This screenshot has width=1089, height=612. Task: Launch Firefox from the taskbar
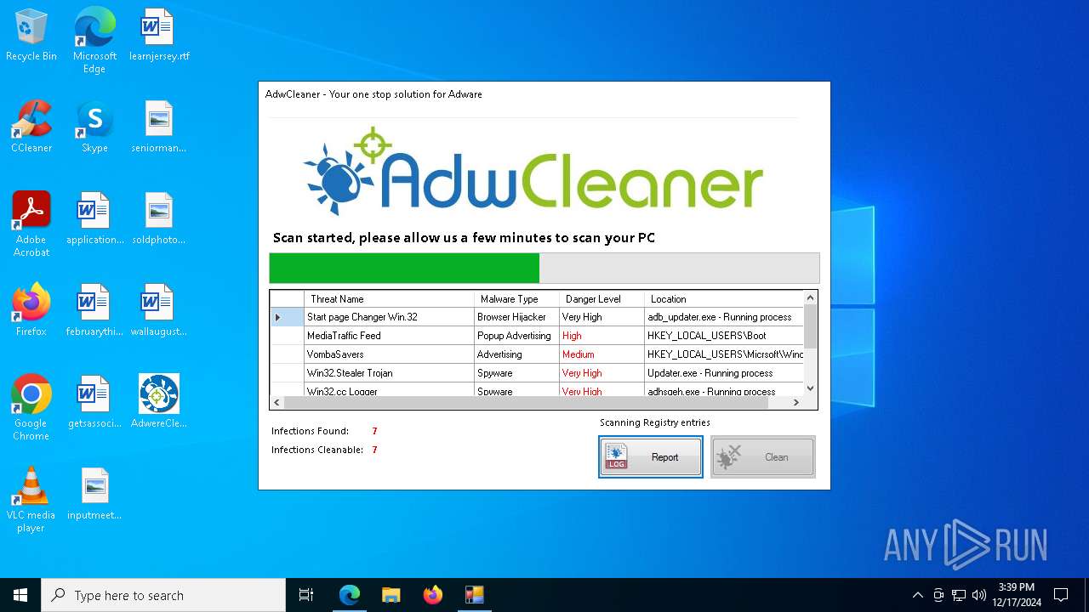coord(433,595)
